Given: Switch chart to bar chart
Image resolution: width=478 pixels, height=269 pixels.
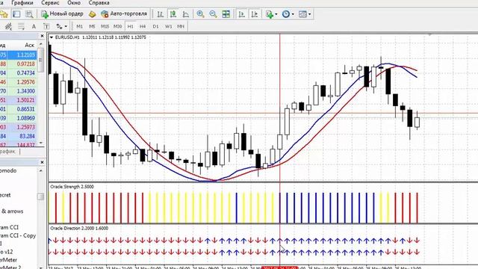Looking at the screenshot, I should click(x=161, y=14).
